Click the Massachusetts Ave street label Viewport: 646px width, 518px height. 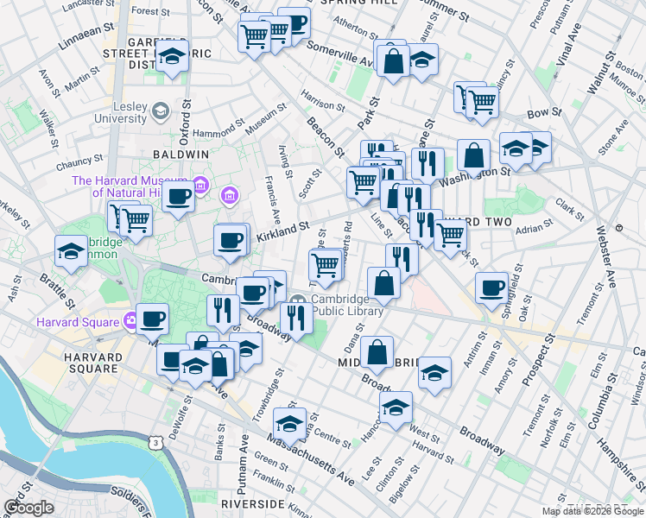(311, 459)
